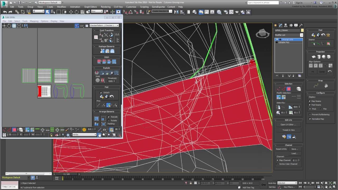Select the Pan hand tool in UV editor
Viewport: 338px width, 190px height.
(x=99, y=135)
